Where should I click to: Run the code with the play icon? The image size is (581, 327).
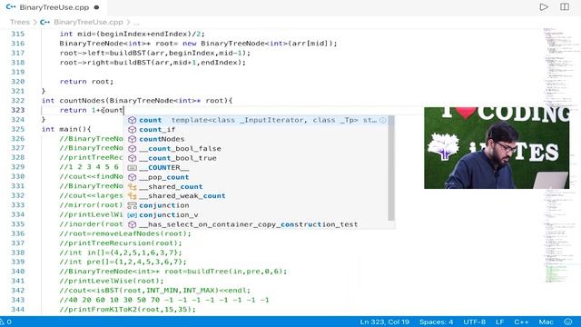pos(544,7)
